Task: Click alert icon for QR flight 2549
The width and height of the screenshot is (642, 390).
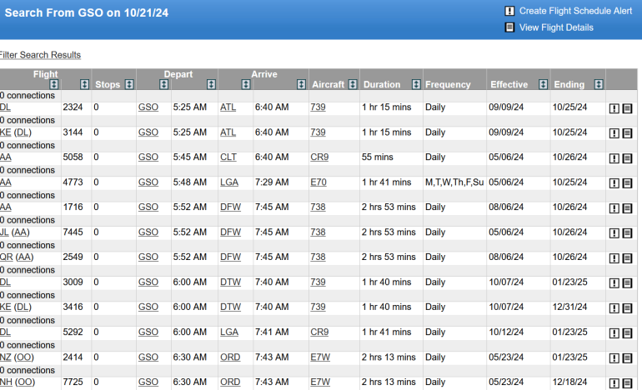Action: click(614, 258)
